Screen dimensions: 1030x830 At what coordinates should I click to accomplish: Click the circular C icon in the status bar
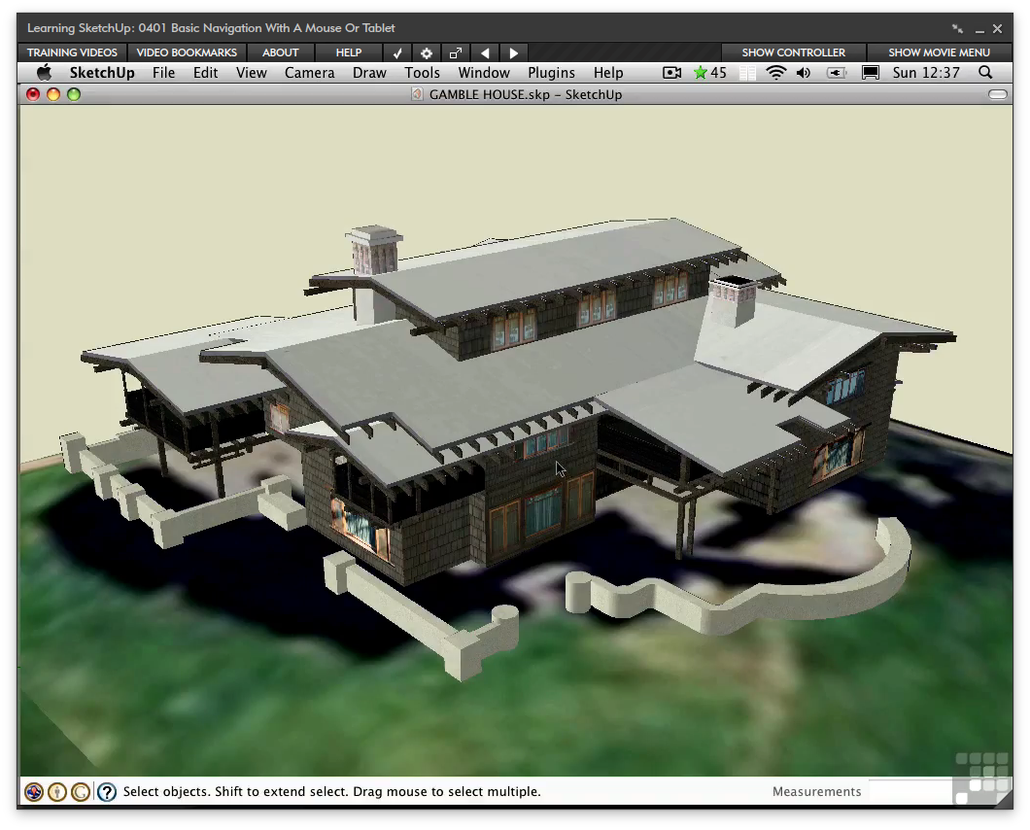[80, 792]
